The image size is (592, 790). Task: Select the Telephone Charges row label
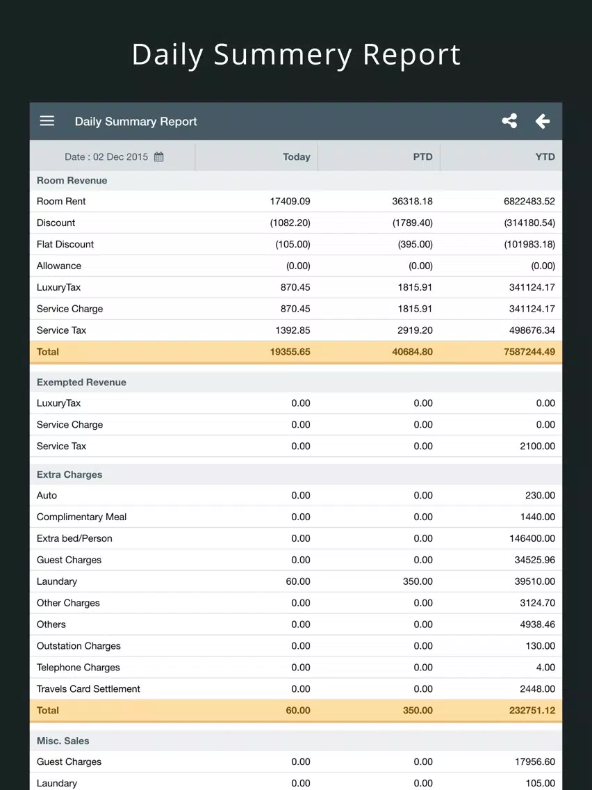pos(78,668)
